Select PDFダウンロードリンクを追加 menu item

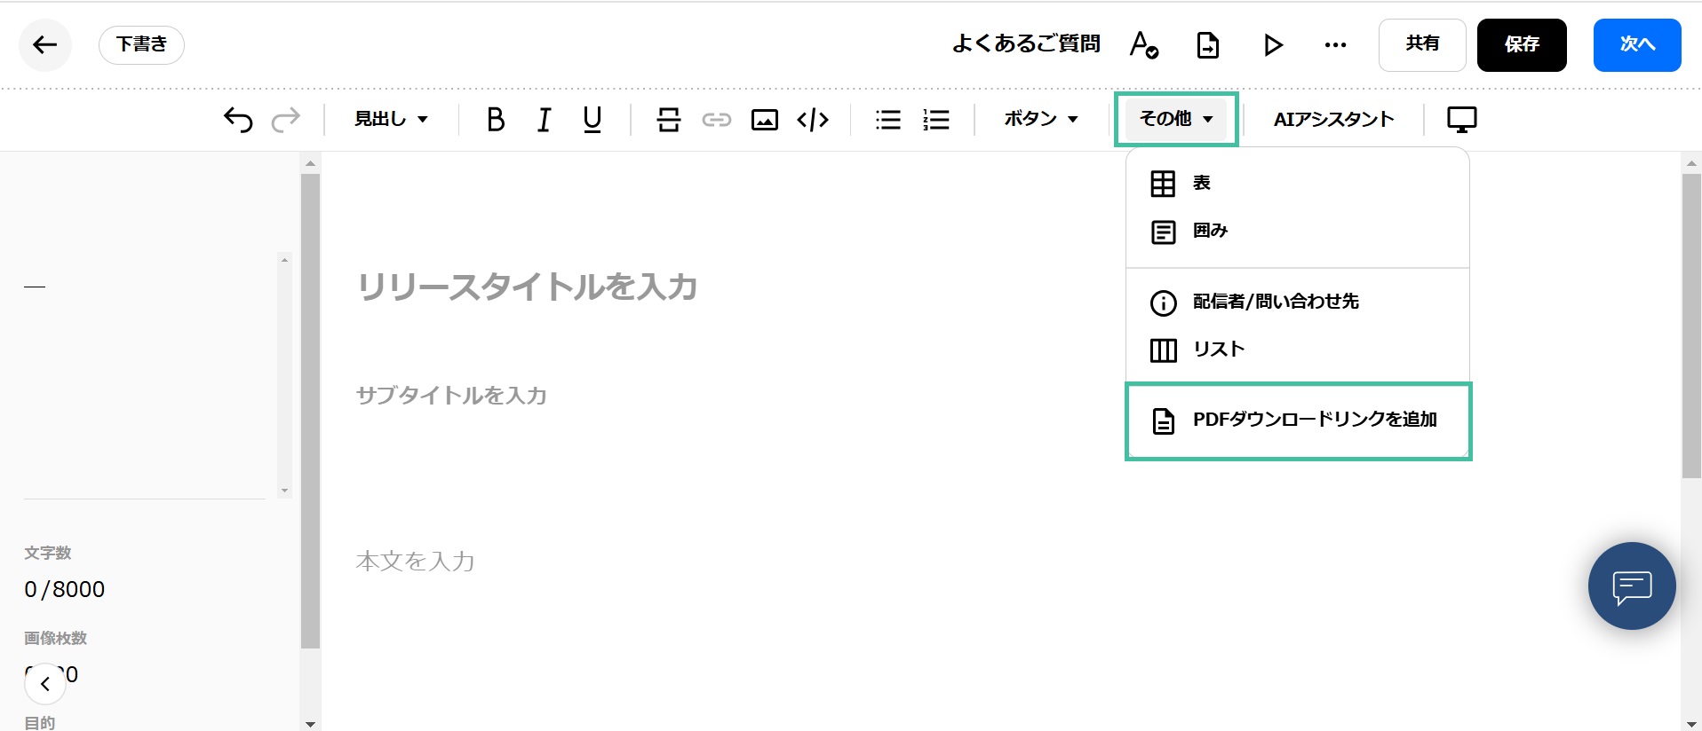click(x=1298, y=421)
